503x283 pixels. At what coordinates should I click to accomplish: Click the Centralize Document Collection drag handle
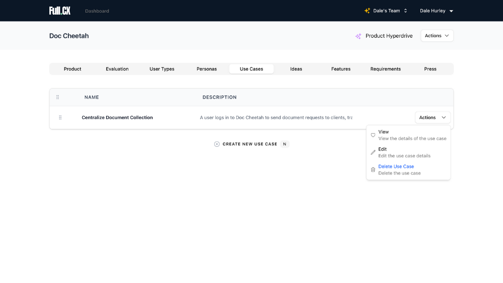click(60, 117)
